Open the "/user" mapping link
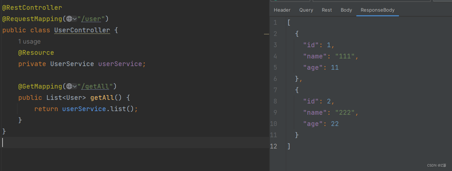452x171 pixels. [91, 19]
